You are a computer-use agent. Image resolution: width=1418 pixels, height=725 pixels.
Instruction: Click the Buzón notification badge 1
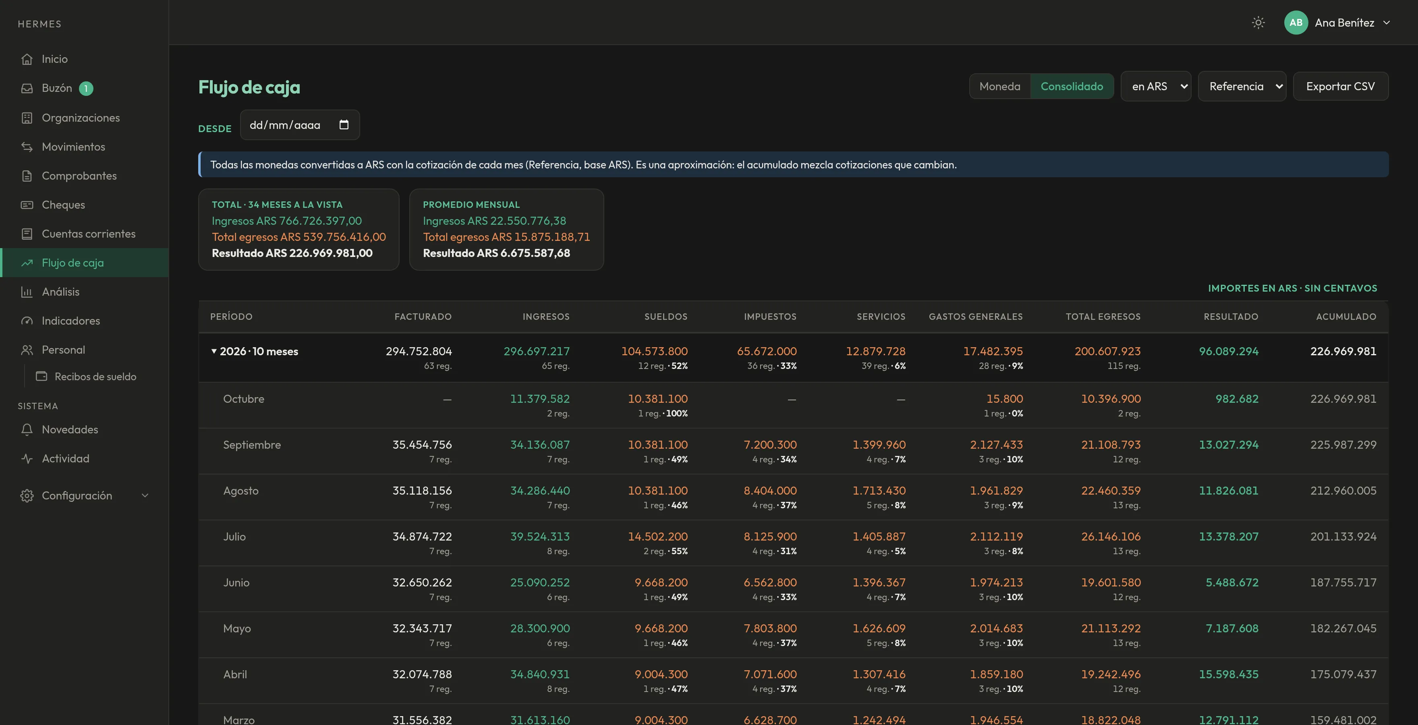86,88
